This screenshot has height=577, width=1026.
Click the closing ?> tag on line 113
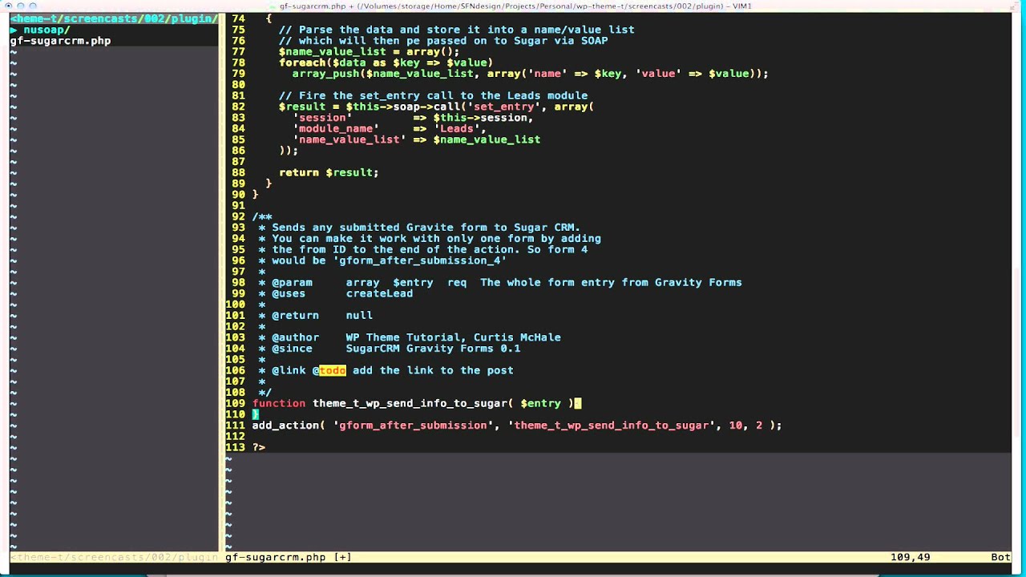point(258,447)
